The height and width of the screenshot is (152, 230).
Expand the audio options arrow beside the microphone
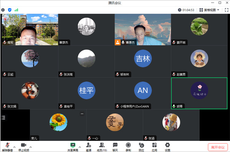(14, 147)
